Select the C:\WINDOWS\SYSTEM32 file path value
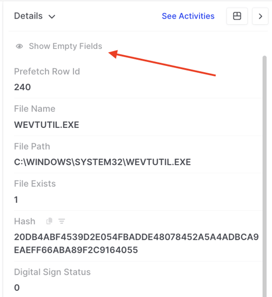 pos(102,162)
